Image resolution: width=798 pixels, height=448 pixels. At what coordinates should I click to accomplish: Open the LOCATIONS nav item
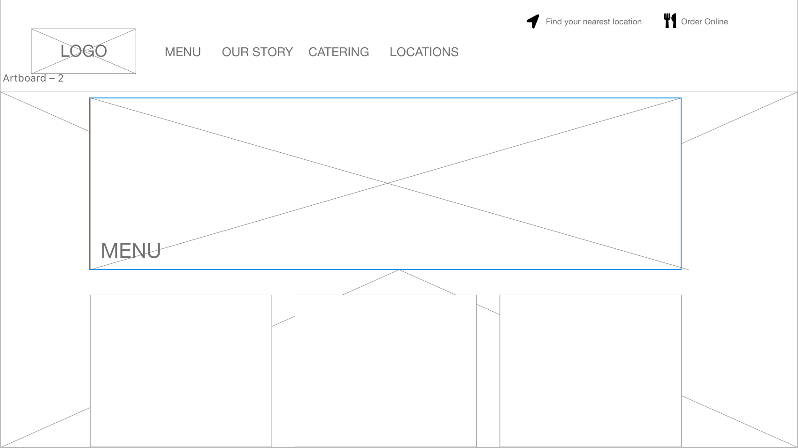pos(424,52)
